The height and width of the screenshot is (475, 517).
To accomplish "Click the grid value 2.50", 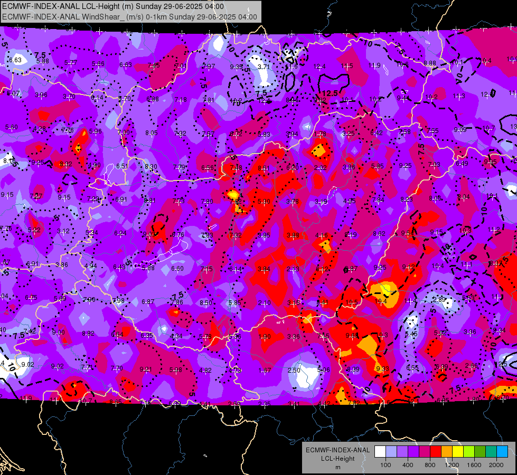I will [294, 370].
